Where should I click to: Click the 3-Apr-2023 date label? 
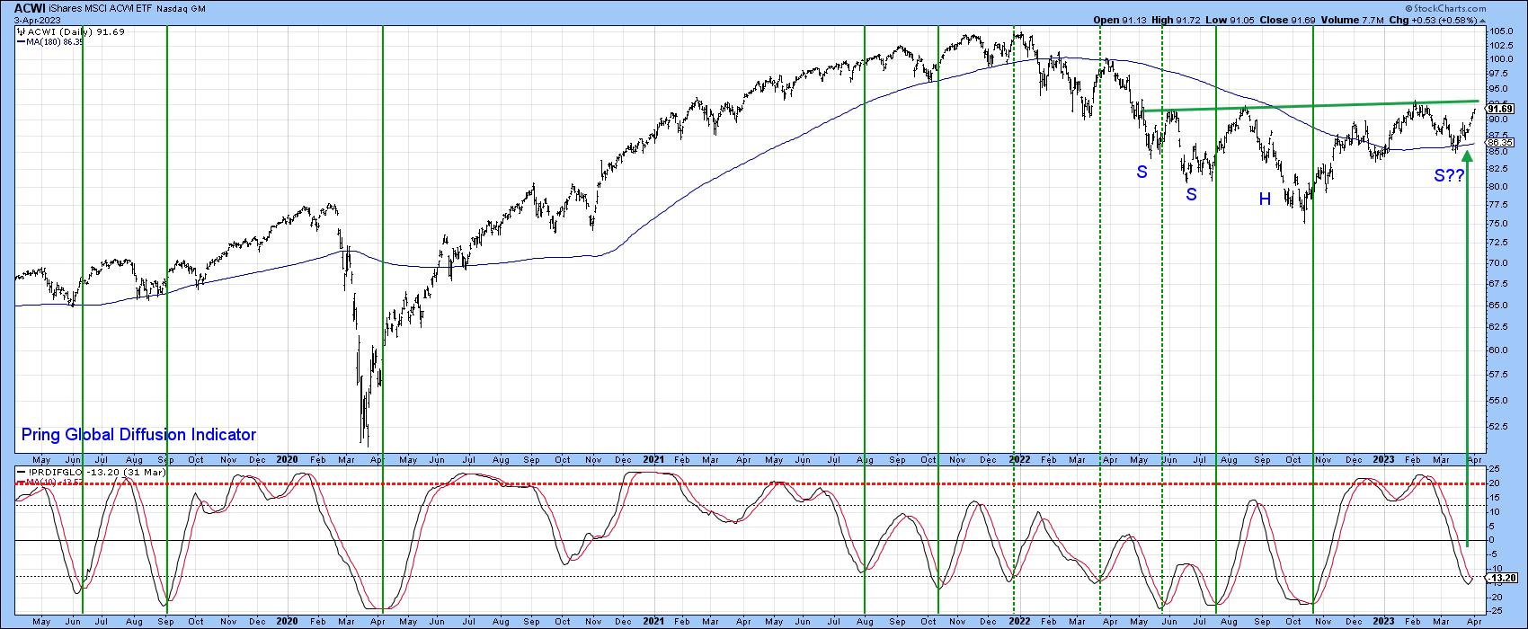[38, 20]
